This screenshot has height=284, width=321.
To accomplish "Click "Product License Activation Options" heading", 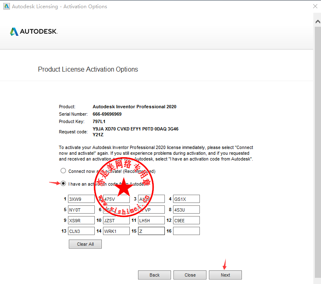I will pyautogui.click(x=88, y=69).
